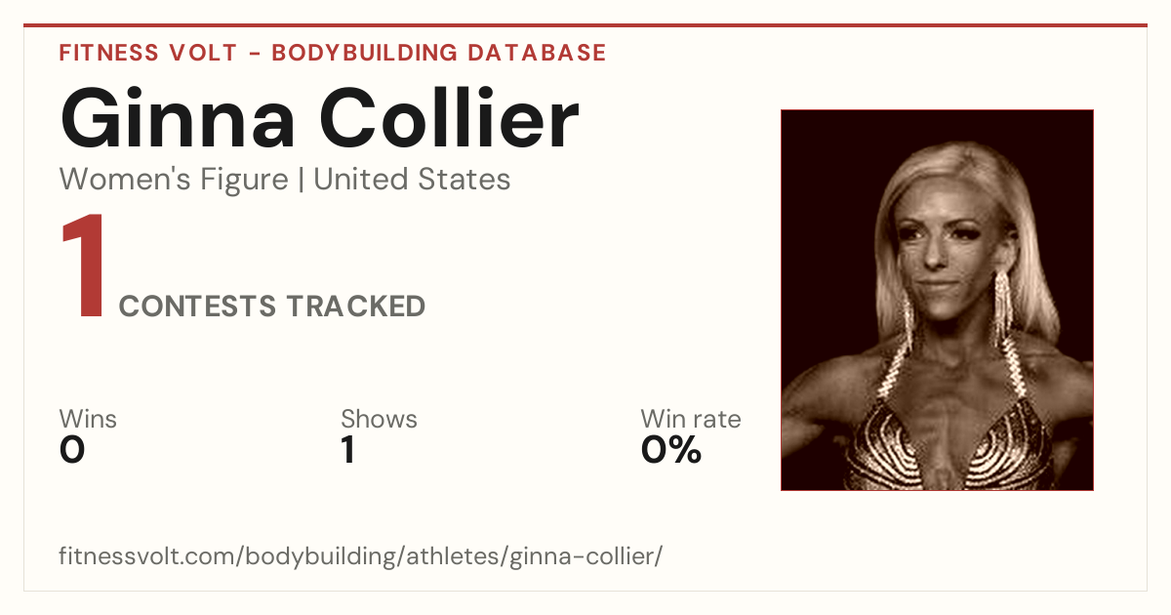1171x615 pixels.
Task: Click the word Collier in title
Action: click(x=450, y=119)
